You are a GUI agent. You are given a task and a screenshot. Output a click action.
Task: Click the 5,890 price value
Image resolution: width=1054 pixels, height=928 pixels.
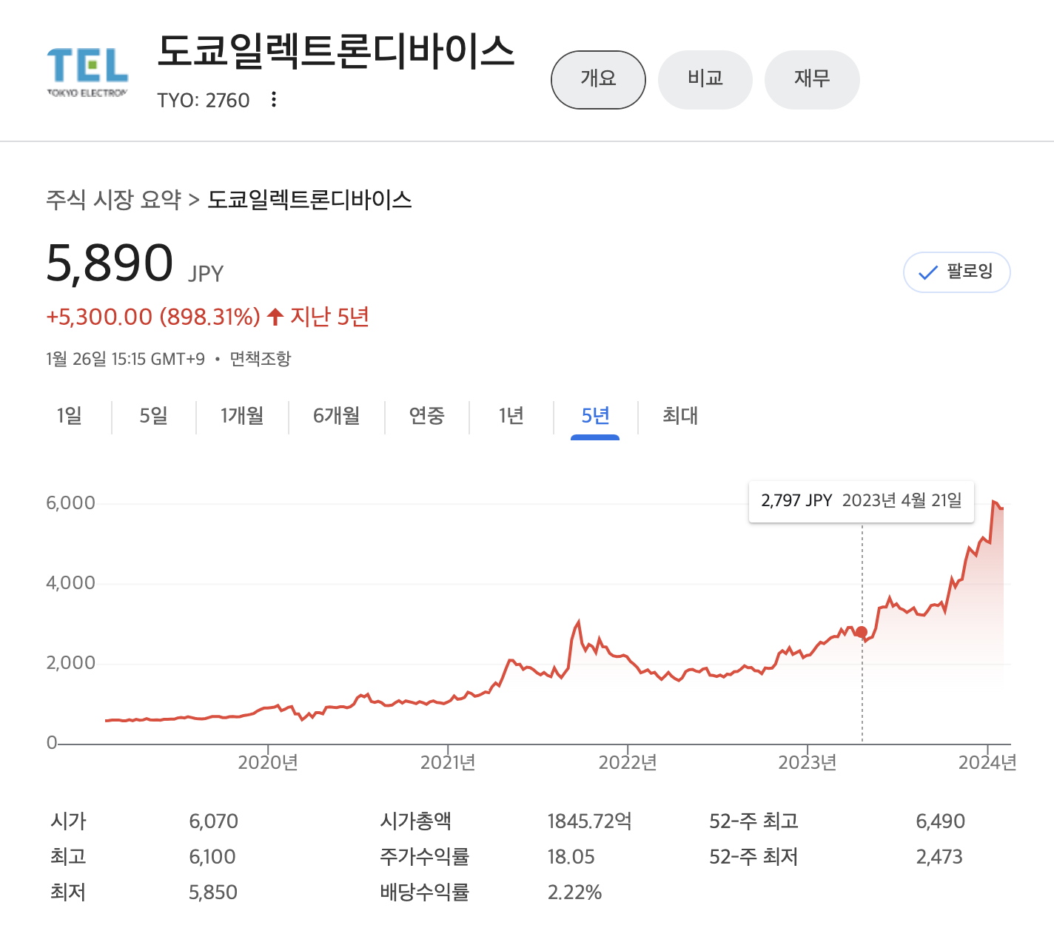click(110, 263)
